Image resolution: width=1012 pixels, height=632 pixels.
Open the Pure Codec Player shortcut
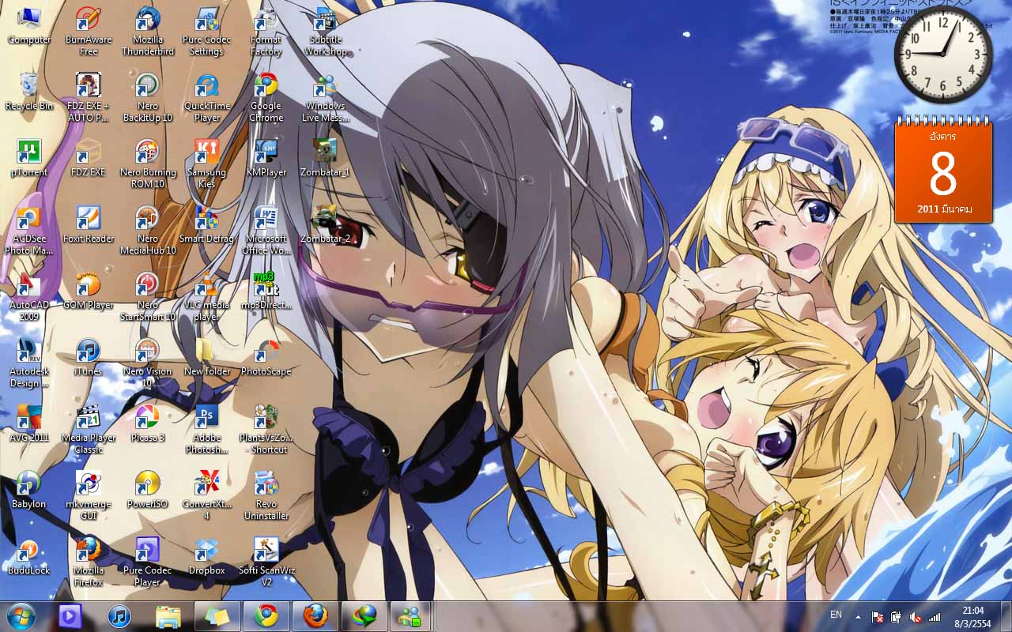point(148,562)
